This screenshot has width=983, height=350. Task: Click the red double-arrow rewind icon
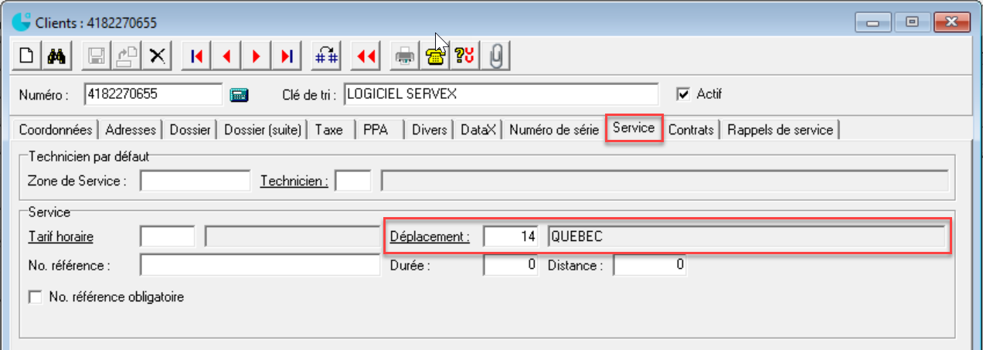[x=366, y=56]
